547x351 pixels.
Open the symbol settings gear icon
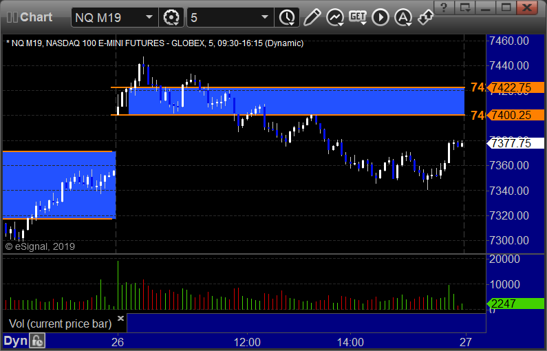[171, 17]
